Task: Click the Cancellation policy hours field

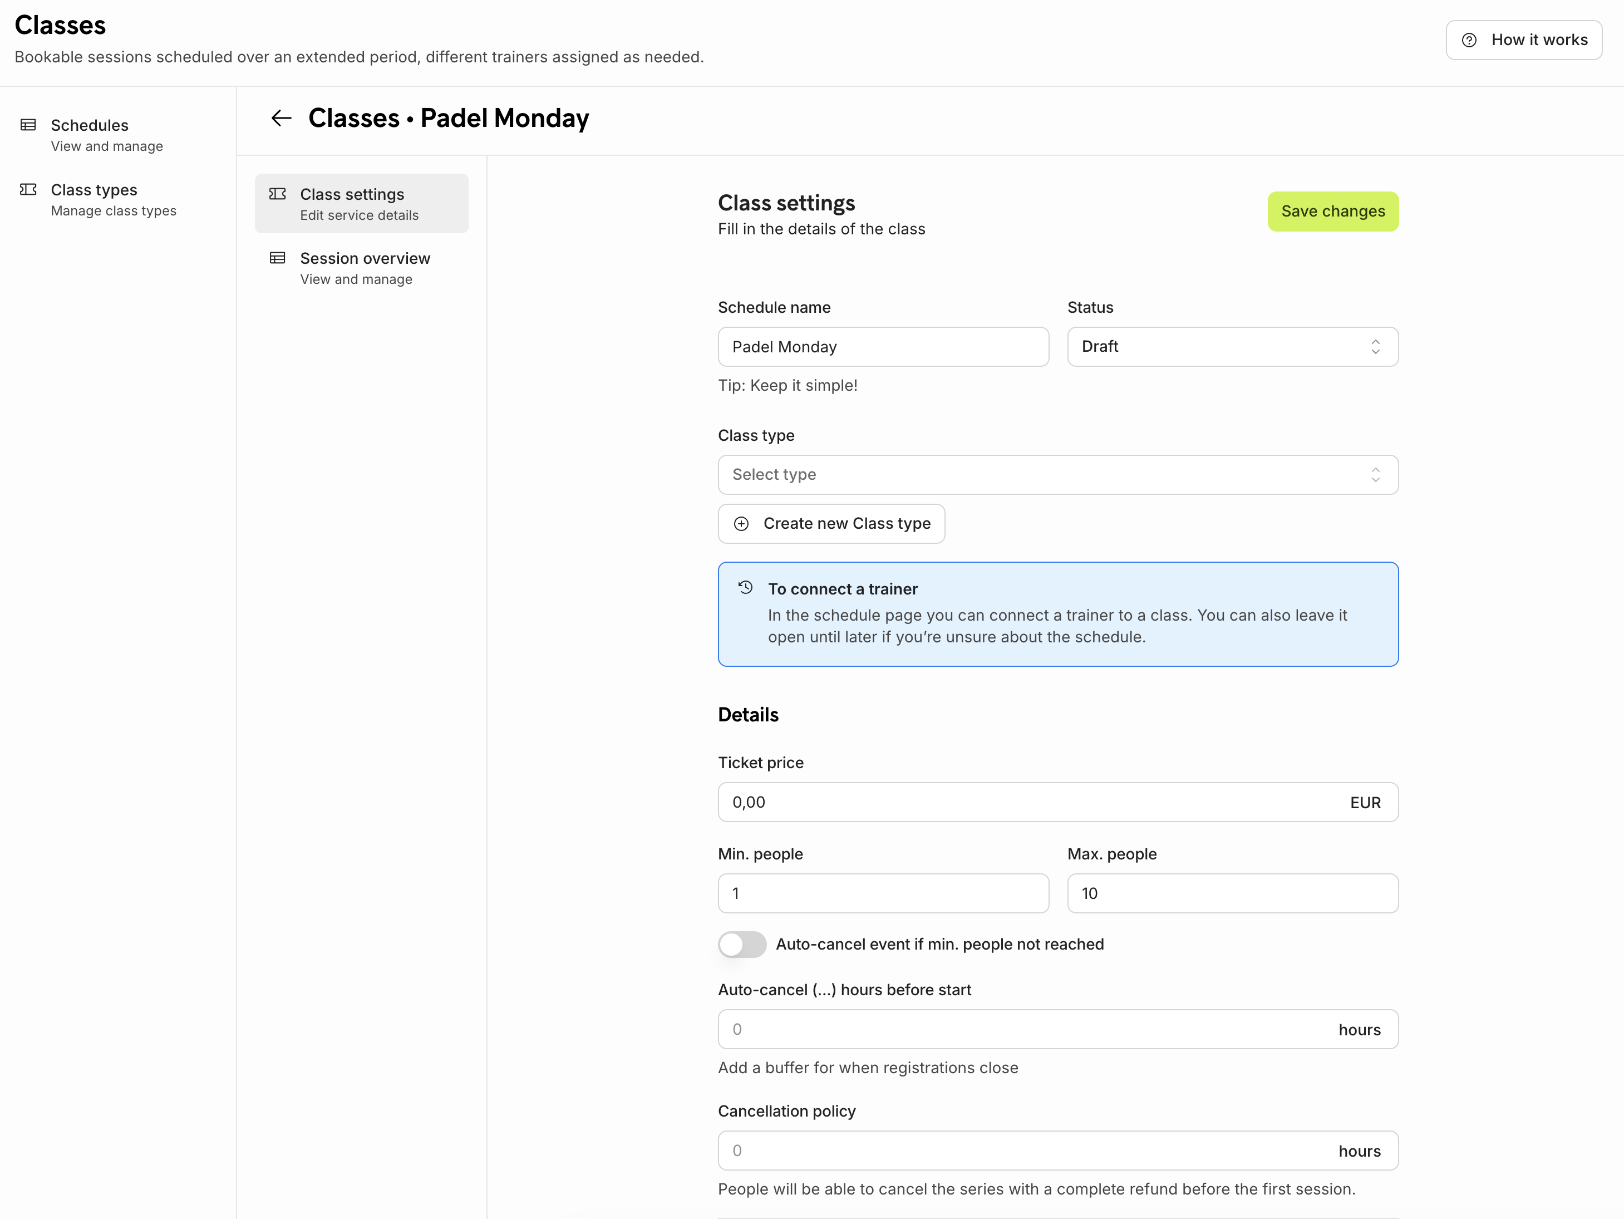Action: [1028, 1151]
